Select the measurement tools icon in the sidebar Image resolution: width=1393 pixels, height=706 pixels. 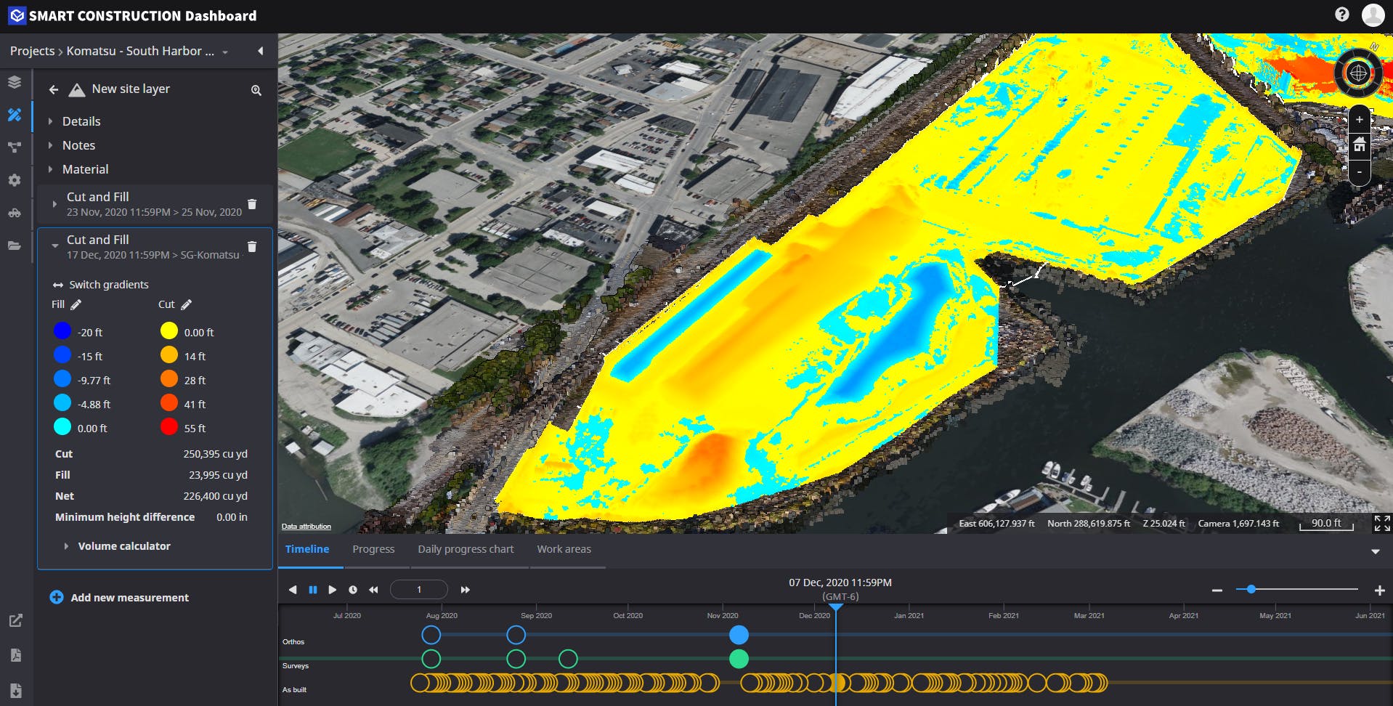(15, 115)
